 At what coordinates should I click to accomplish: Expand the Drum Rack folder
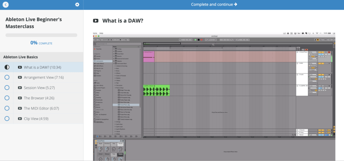pos(114,54)
